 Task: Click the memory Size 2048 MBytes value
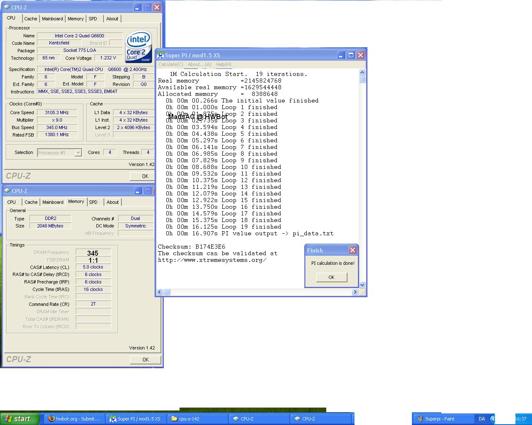point(50,226)
